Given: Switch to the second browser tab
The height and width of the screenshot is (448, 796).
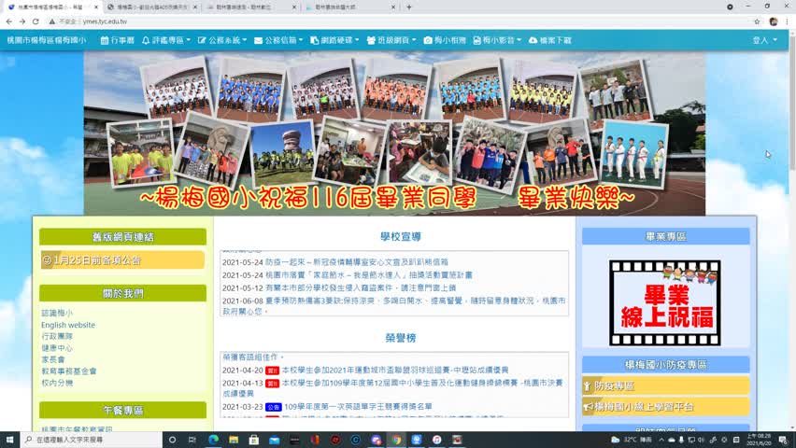Looking at the screenshot, I should click(x=151, y=7).
